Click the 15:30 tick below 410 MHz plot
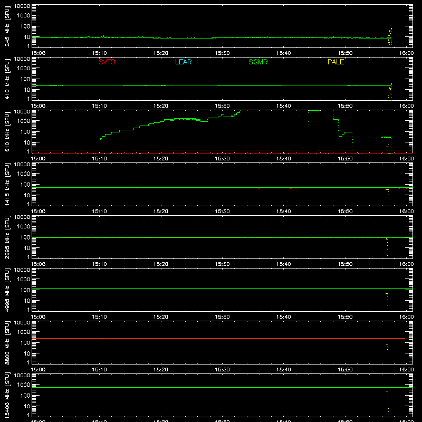Viewport: 422px width, 422px height. coord(222,106)
